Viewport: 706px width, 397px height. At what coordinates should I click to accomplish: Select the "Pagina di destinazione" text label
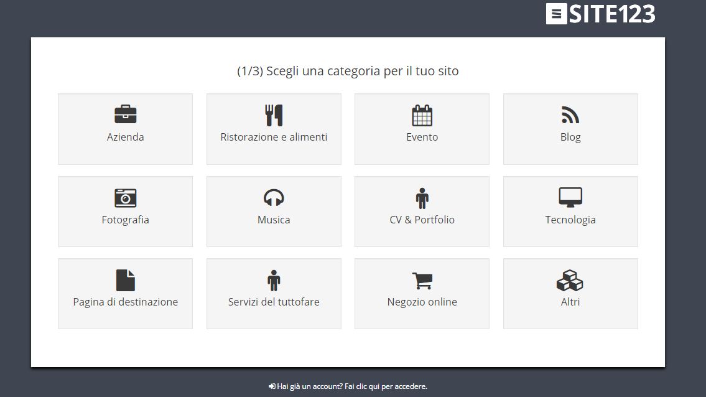[125, 302]
